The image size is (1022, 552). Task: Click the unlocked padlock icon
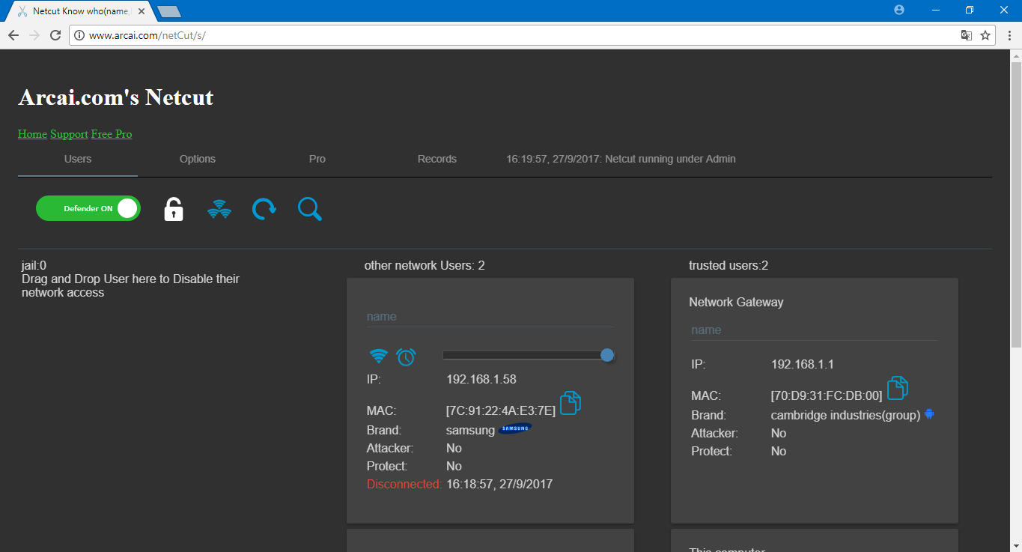tap(174, 209)
